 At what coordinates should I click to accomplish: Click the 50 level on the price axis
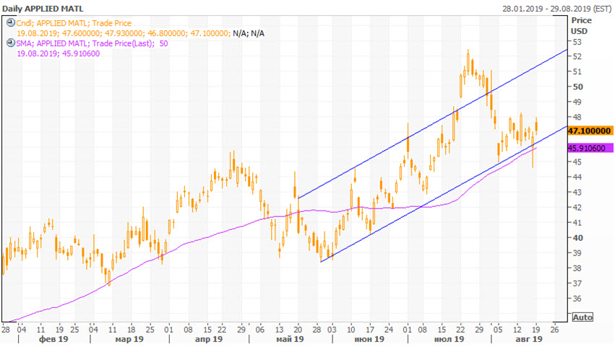(x=577, y=87)
